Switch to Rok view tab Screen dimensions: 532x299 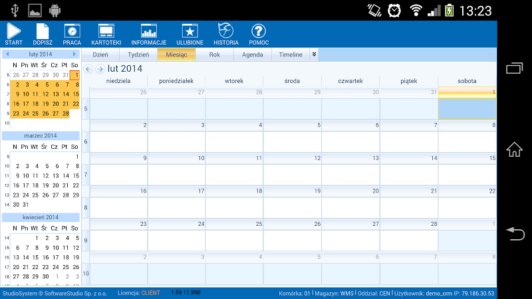tap(214, 54)
